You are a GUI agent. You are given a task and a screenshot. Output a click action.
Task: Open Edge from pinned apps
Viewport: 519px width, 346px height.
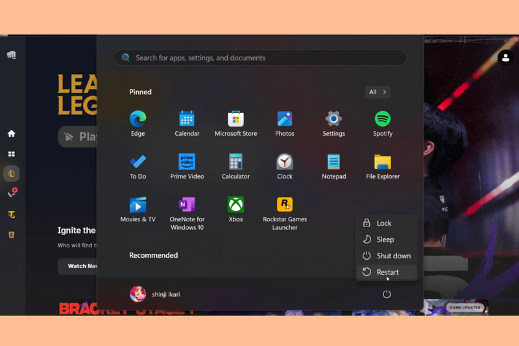click(x=138, y=123)
